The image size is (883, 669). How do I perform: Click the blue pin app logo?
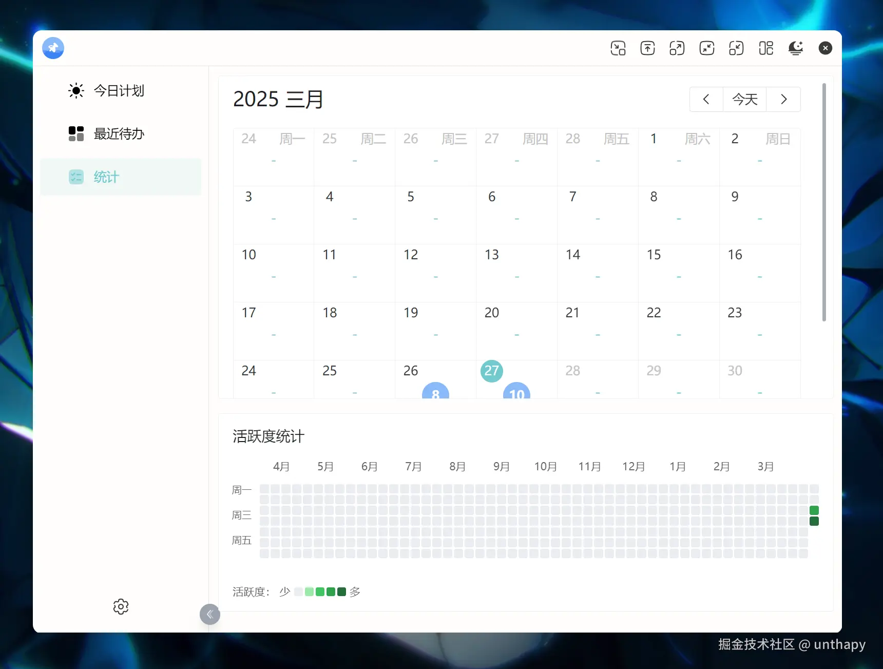pyautogui.click(x=53, y=48)
